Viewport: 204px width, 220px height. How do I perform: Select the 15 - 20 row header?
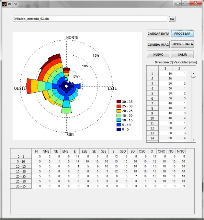pyautogui.click(x=21, y=171)
